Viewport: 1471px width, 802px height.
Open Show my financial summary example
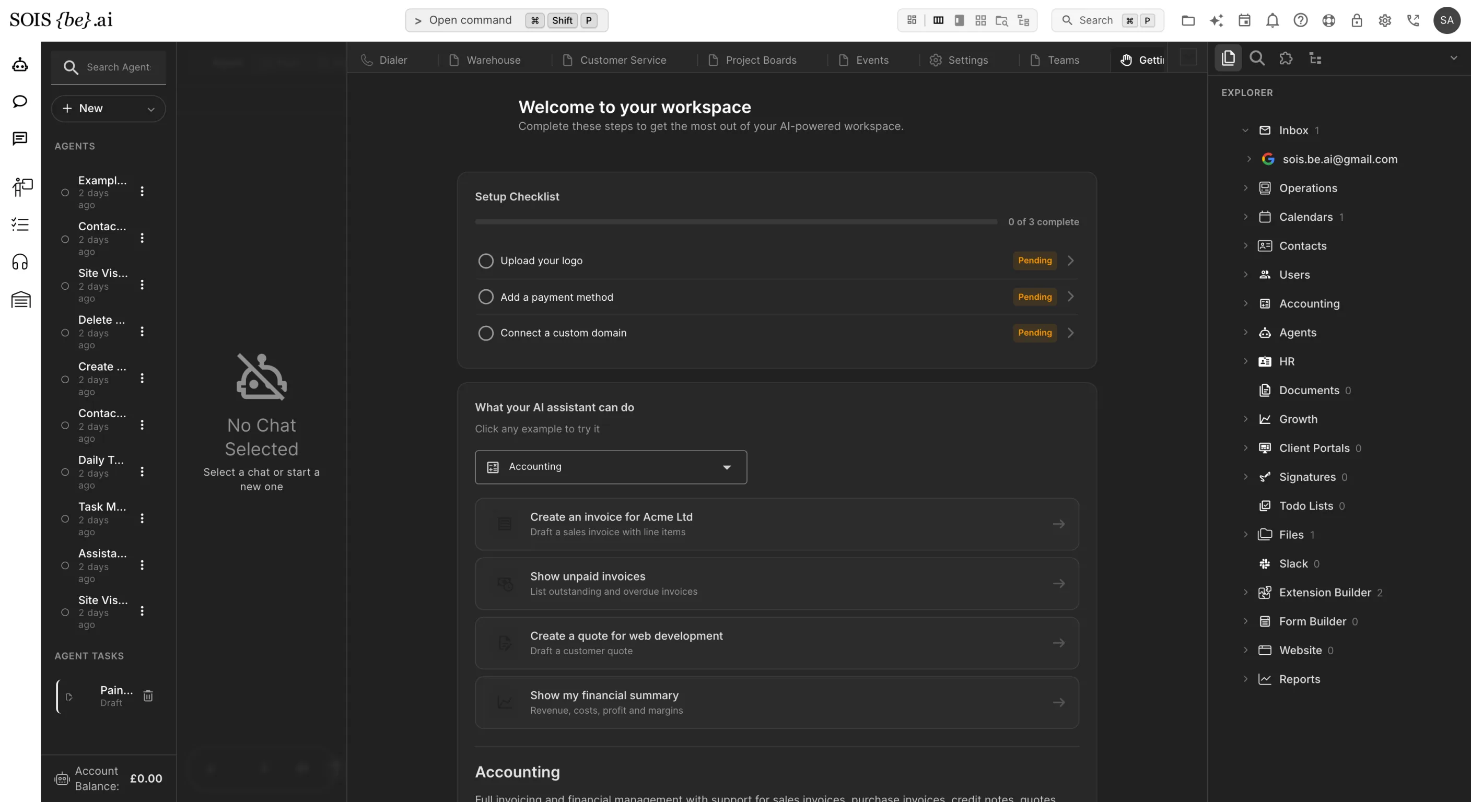(x=777, y=703)
